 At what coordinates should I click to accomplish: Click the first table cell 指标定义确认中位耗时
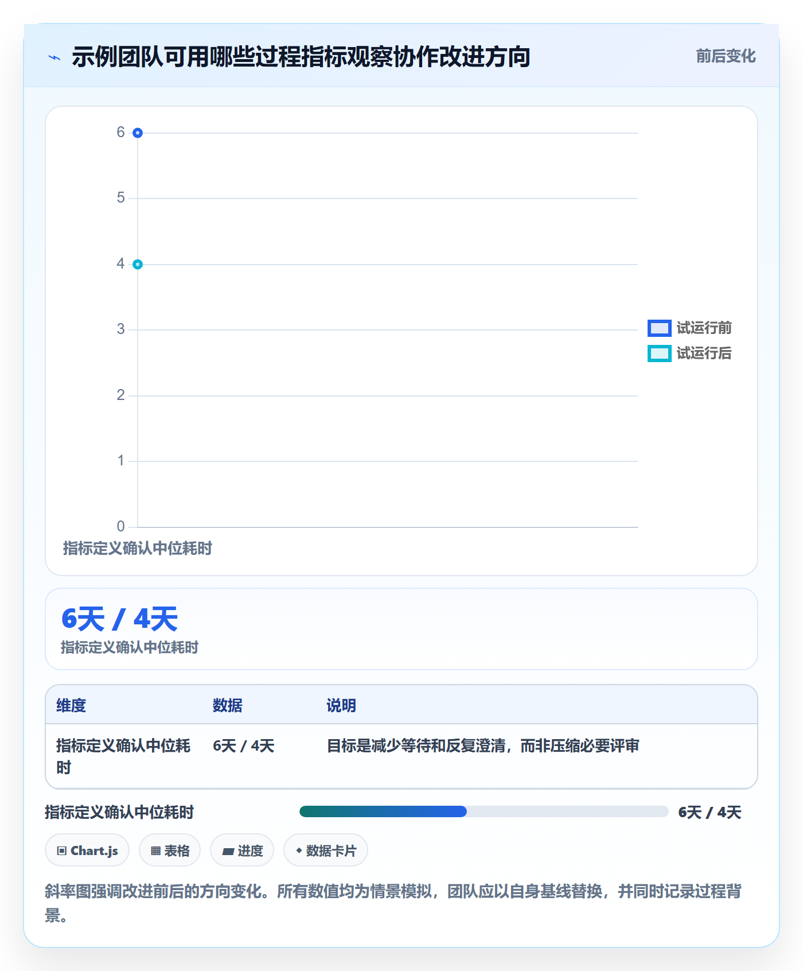(x=123, y=756)
